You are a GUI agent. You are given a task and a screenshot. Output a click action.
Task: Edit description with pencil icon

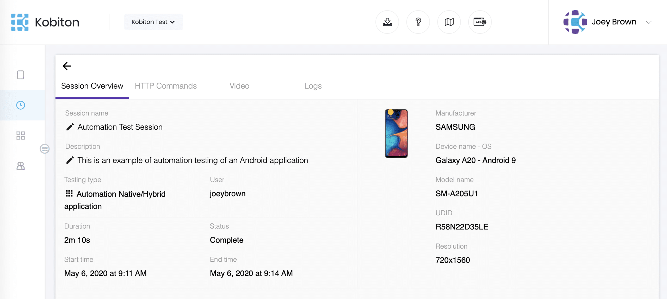click(x=70, y=160)
